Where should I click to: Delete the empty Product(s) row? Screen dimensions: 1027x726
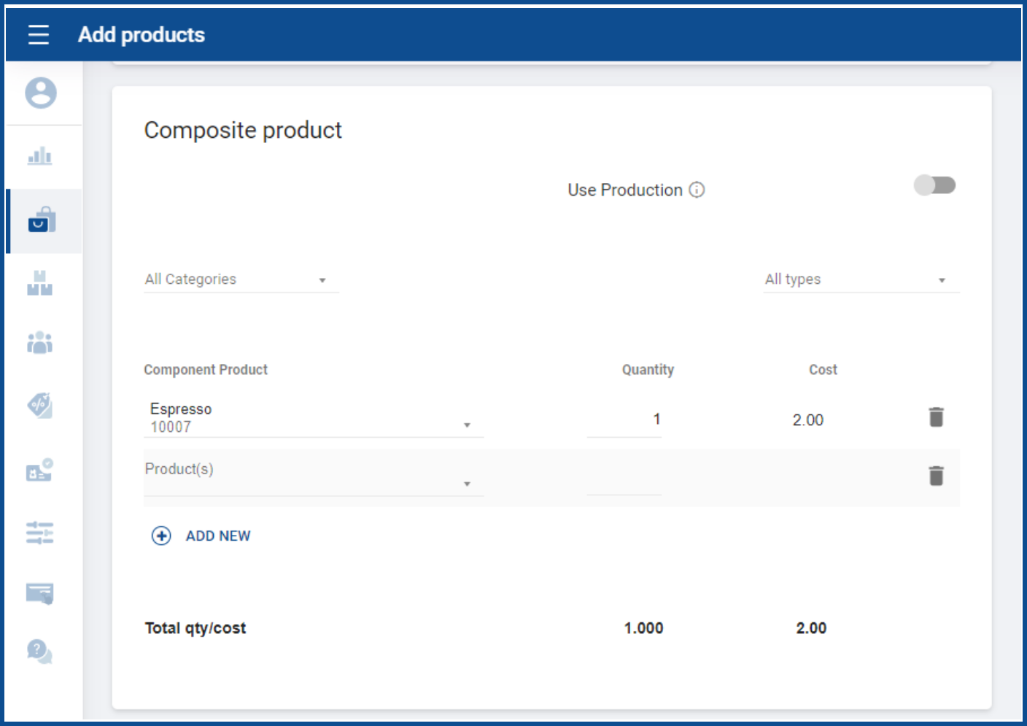point(937,476)
